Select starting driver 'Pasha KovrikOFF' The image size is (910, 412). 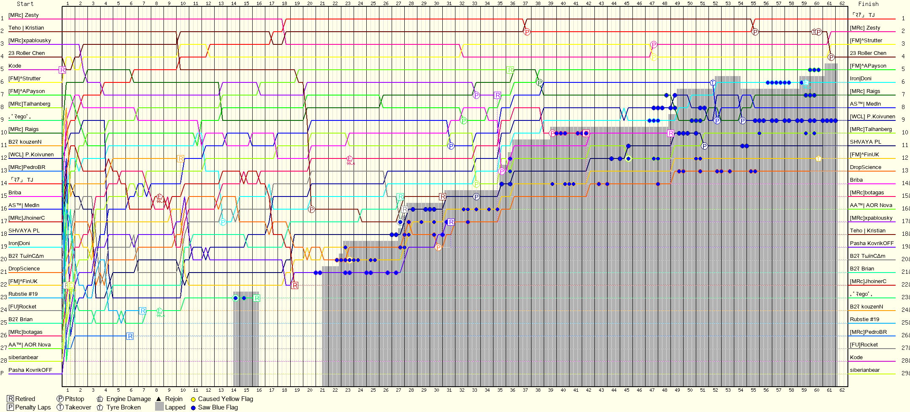click(30, 370)
